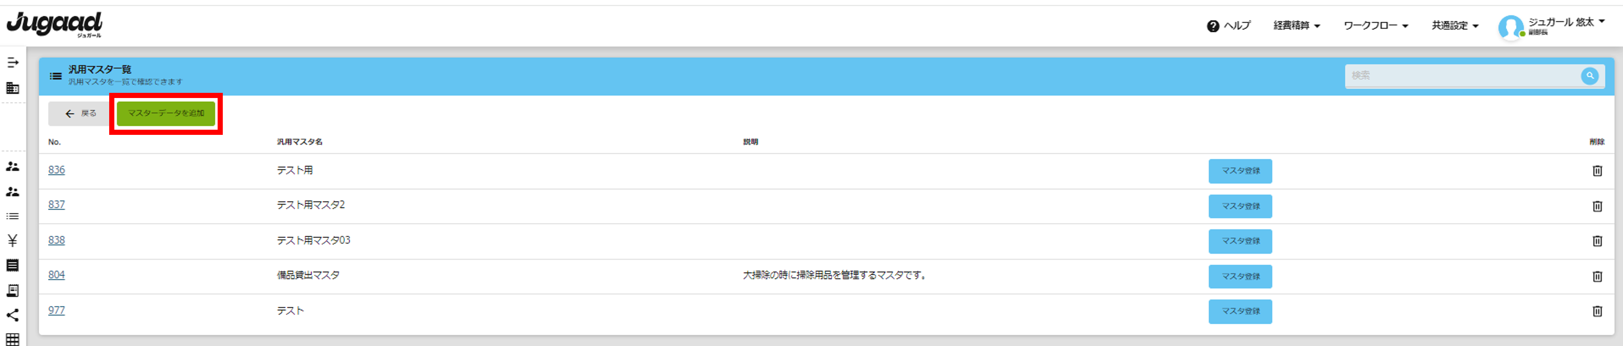Open master number 838 link

(57, 240)
